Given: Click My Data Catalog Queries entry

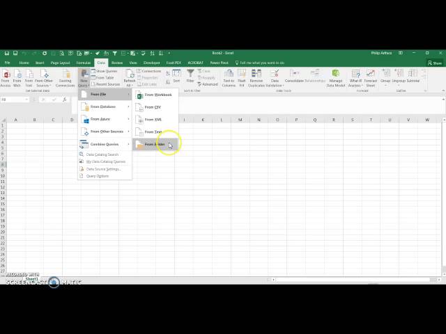Looking at the screenshot, I should tap(106, 161).
